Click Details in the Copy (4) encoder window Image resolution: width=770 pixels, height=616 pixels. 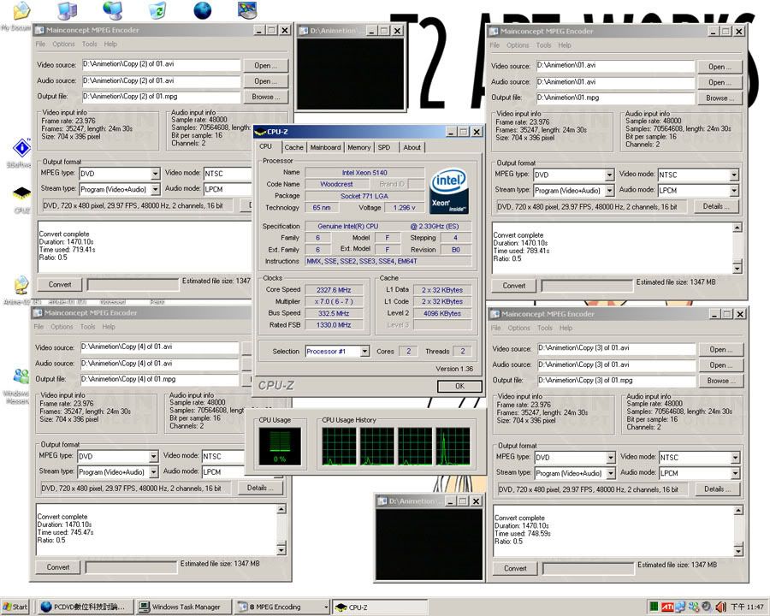tap(260, 489)
